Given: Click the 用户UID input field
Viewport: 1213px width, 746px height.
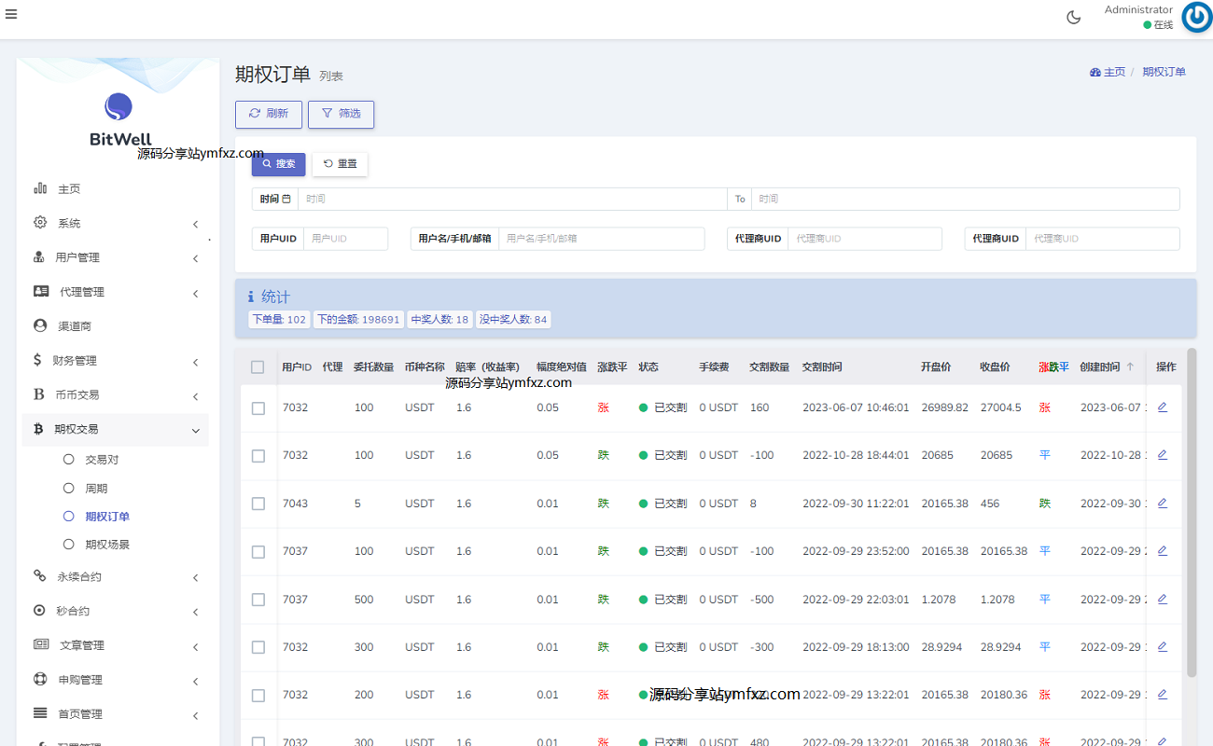Looking at the screenshot, I should 345,239.
